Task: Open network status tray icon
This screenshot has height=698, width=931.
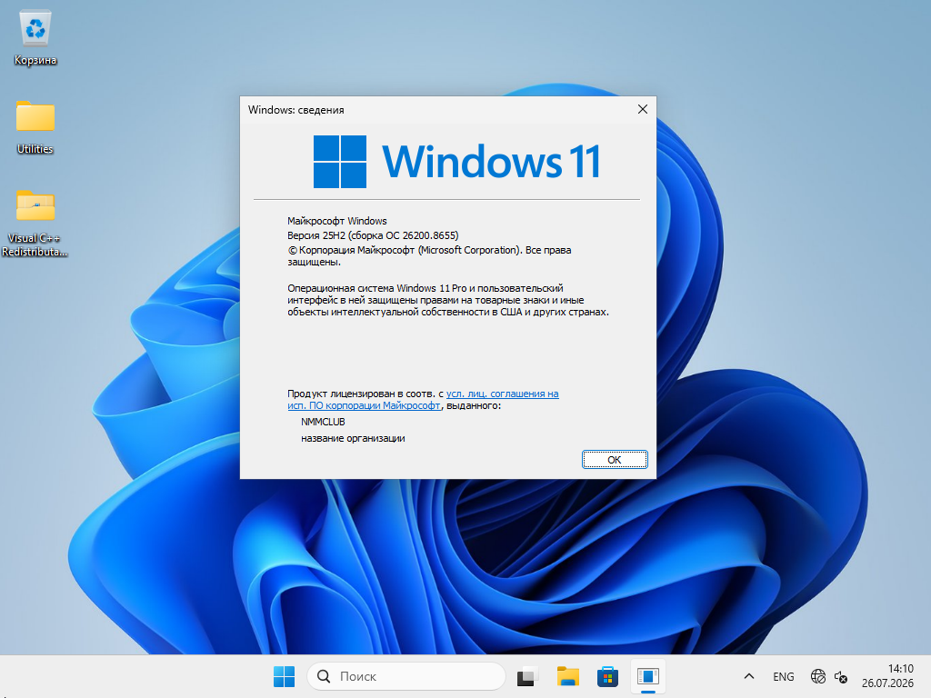Action: 817,676
